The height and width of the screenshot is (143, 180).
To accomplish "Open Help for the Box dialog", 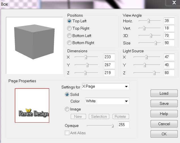I will (x=164, y=114).
